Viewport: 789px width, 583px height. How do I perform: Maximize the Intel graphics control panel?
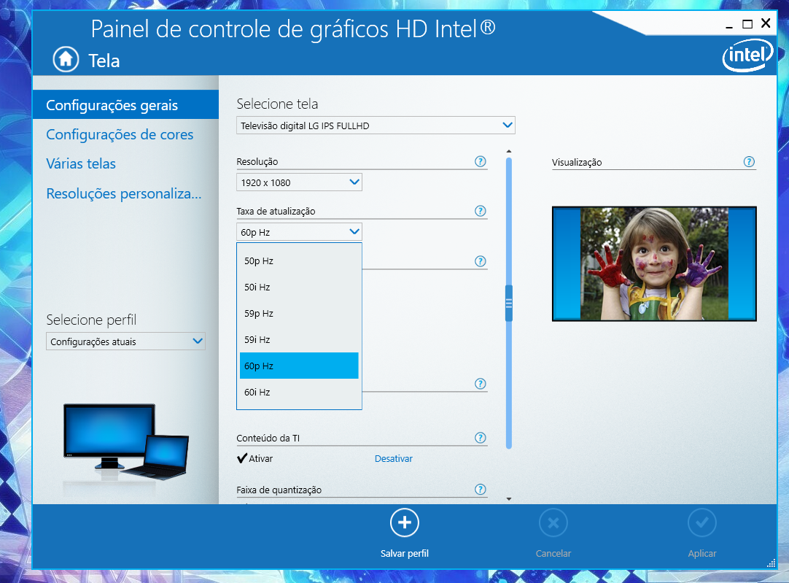coord(747,23)
